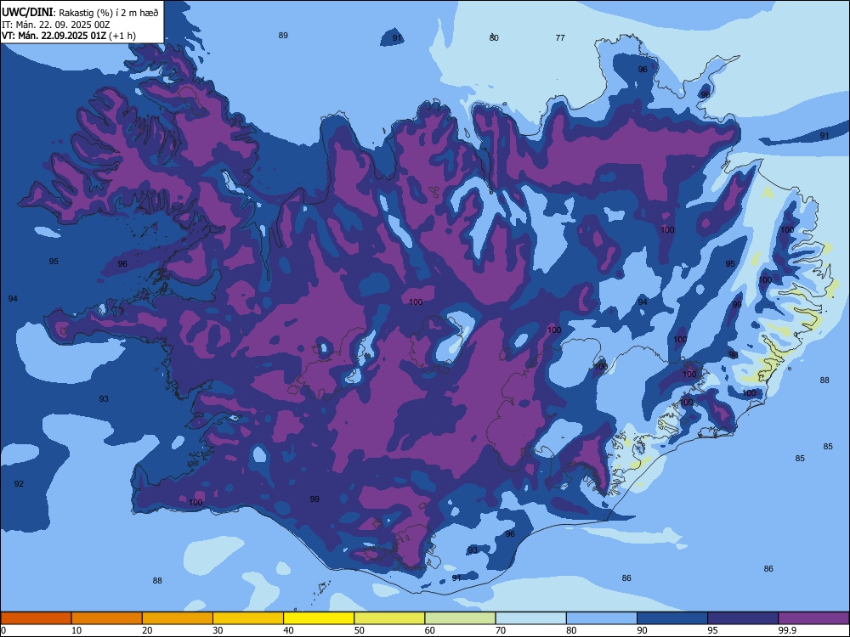Click the '70' legend tick label
This screenshot has height=637, width=850.
[x=501, y=630]
